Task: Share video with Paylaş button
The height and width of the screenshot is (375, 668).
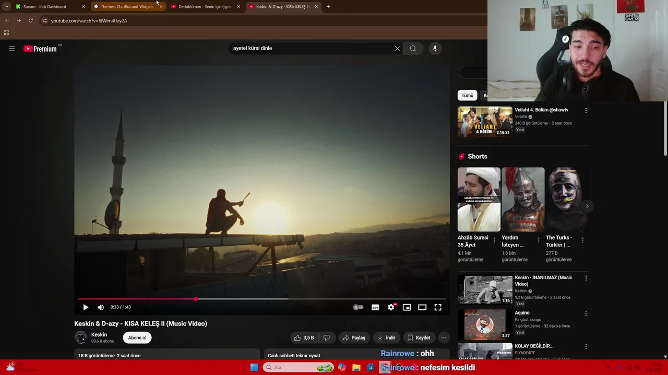Action: point(354,337)
